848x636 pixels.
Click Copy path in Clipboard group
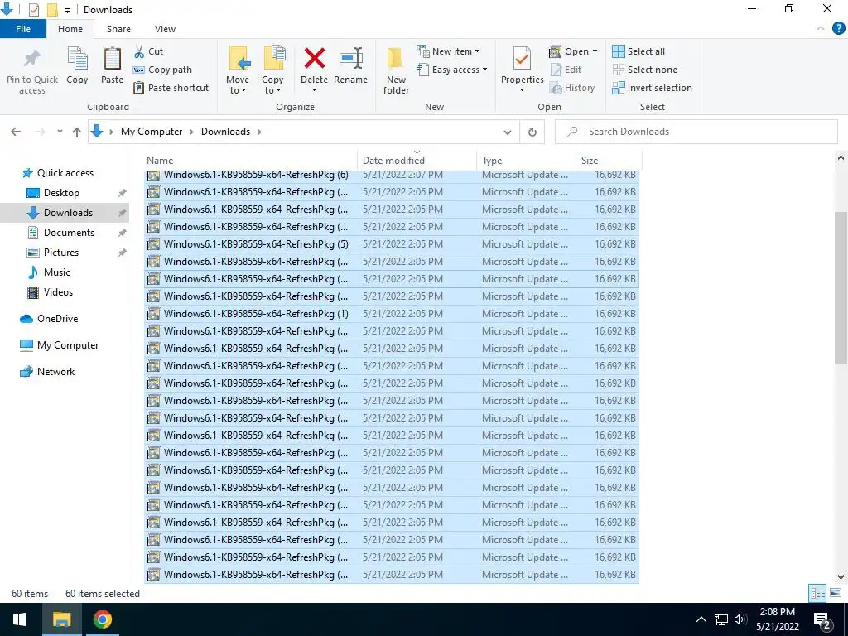pos(163,70)
